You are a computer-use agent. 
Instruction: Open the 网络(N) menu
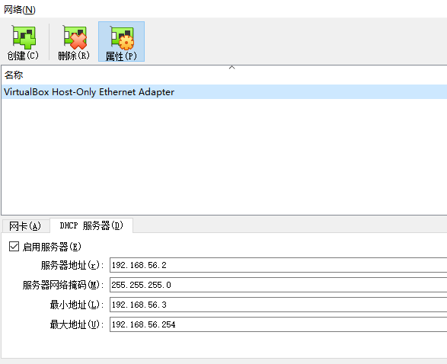(19, 10)
